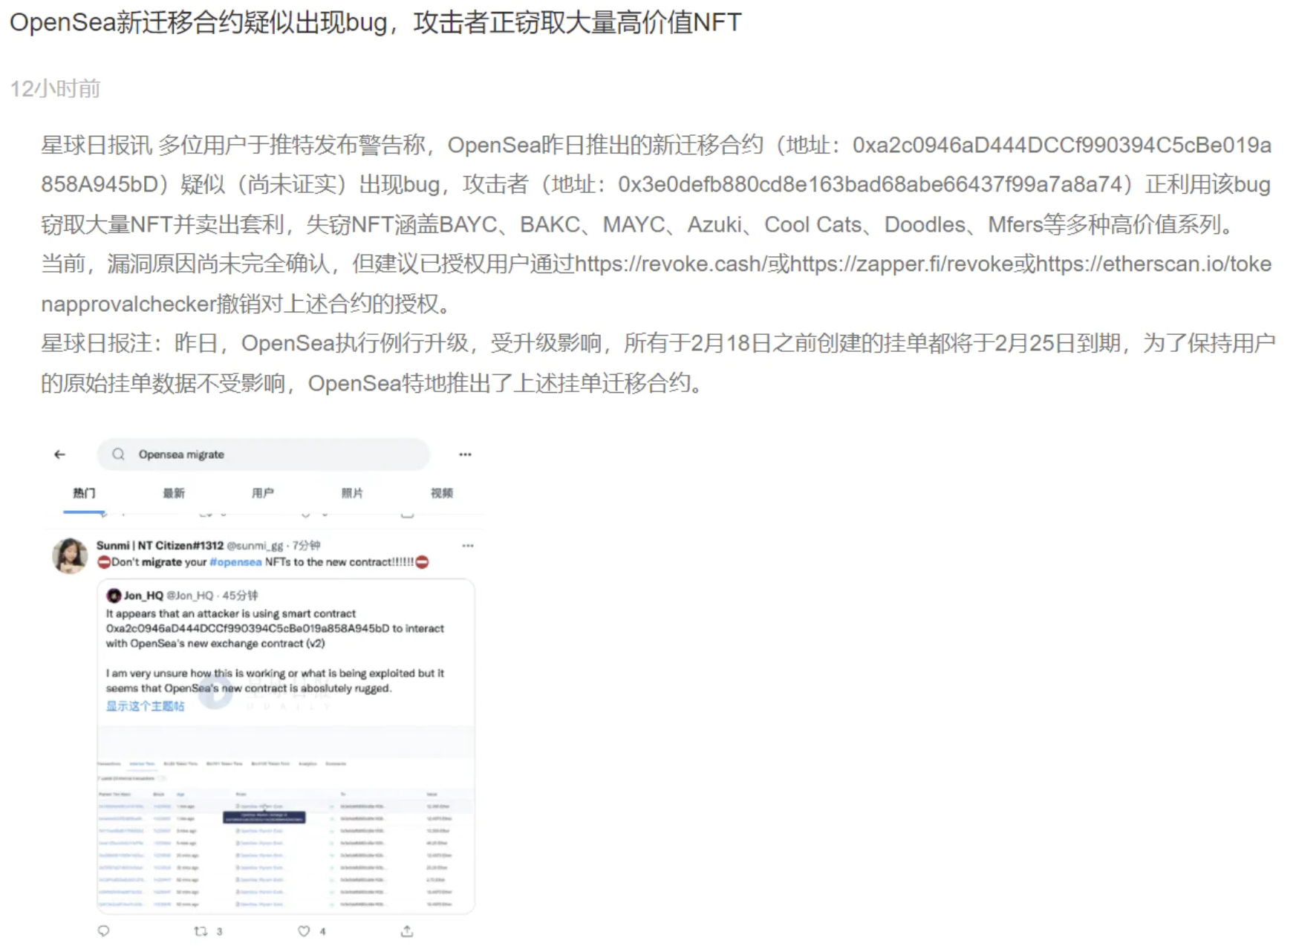Click the back arrow in the Twitter screenshot
1299x946 pixels.
(60, 454)
